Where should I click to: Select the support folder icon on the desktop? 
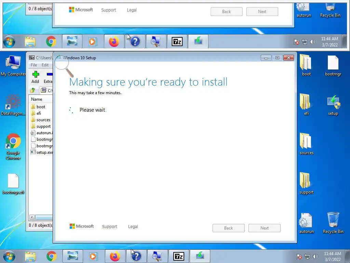306,184
